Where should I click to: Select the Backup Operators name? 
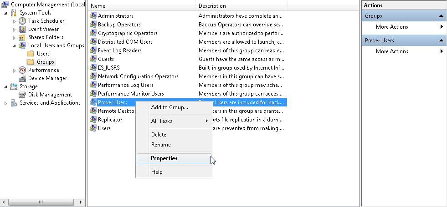(x=119, y=25)
